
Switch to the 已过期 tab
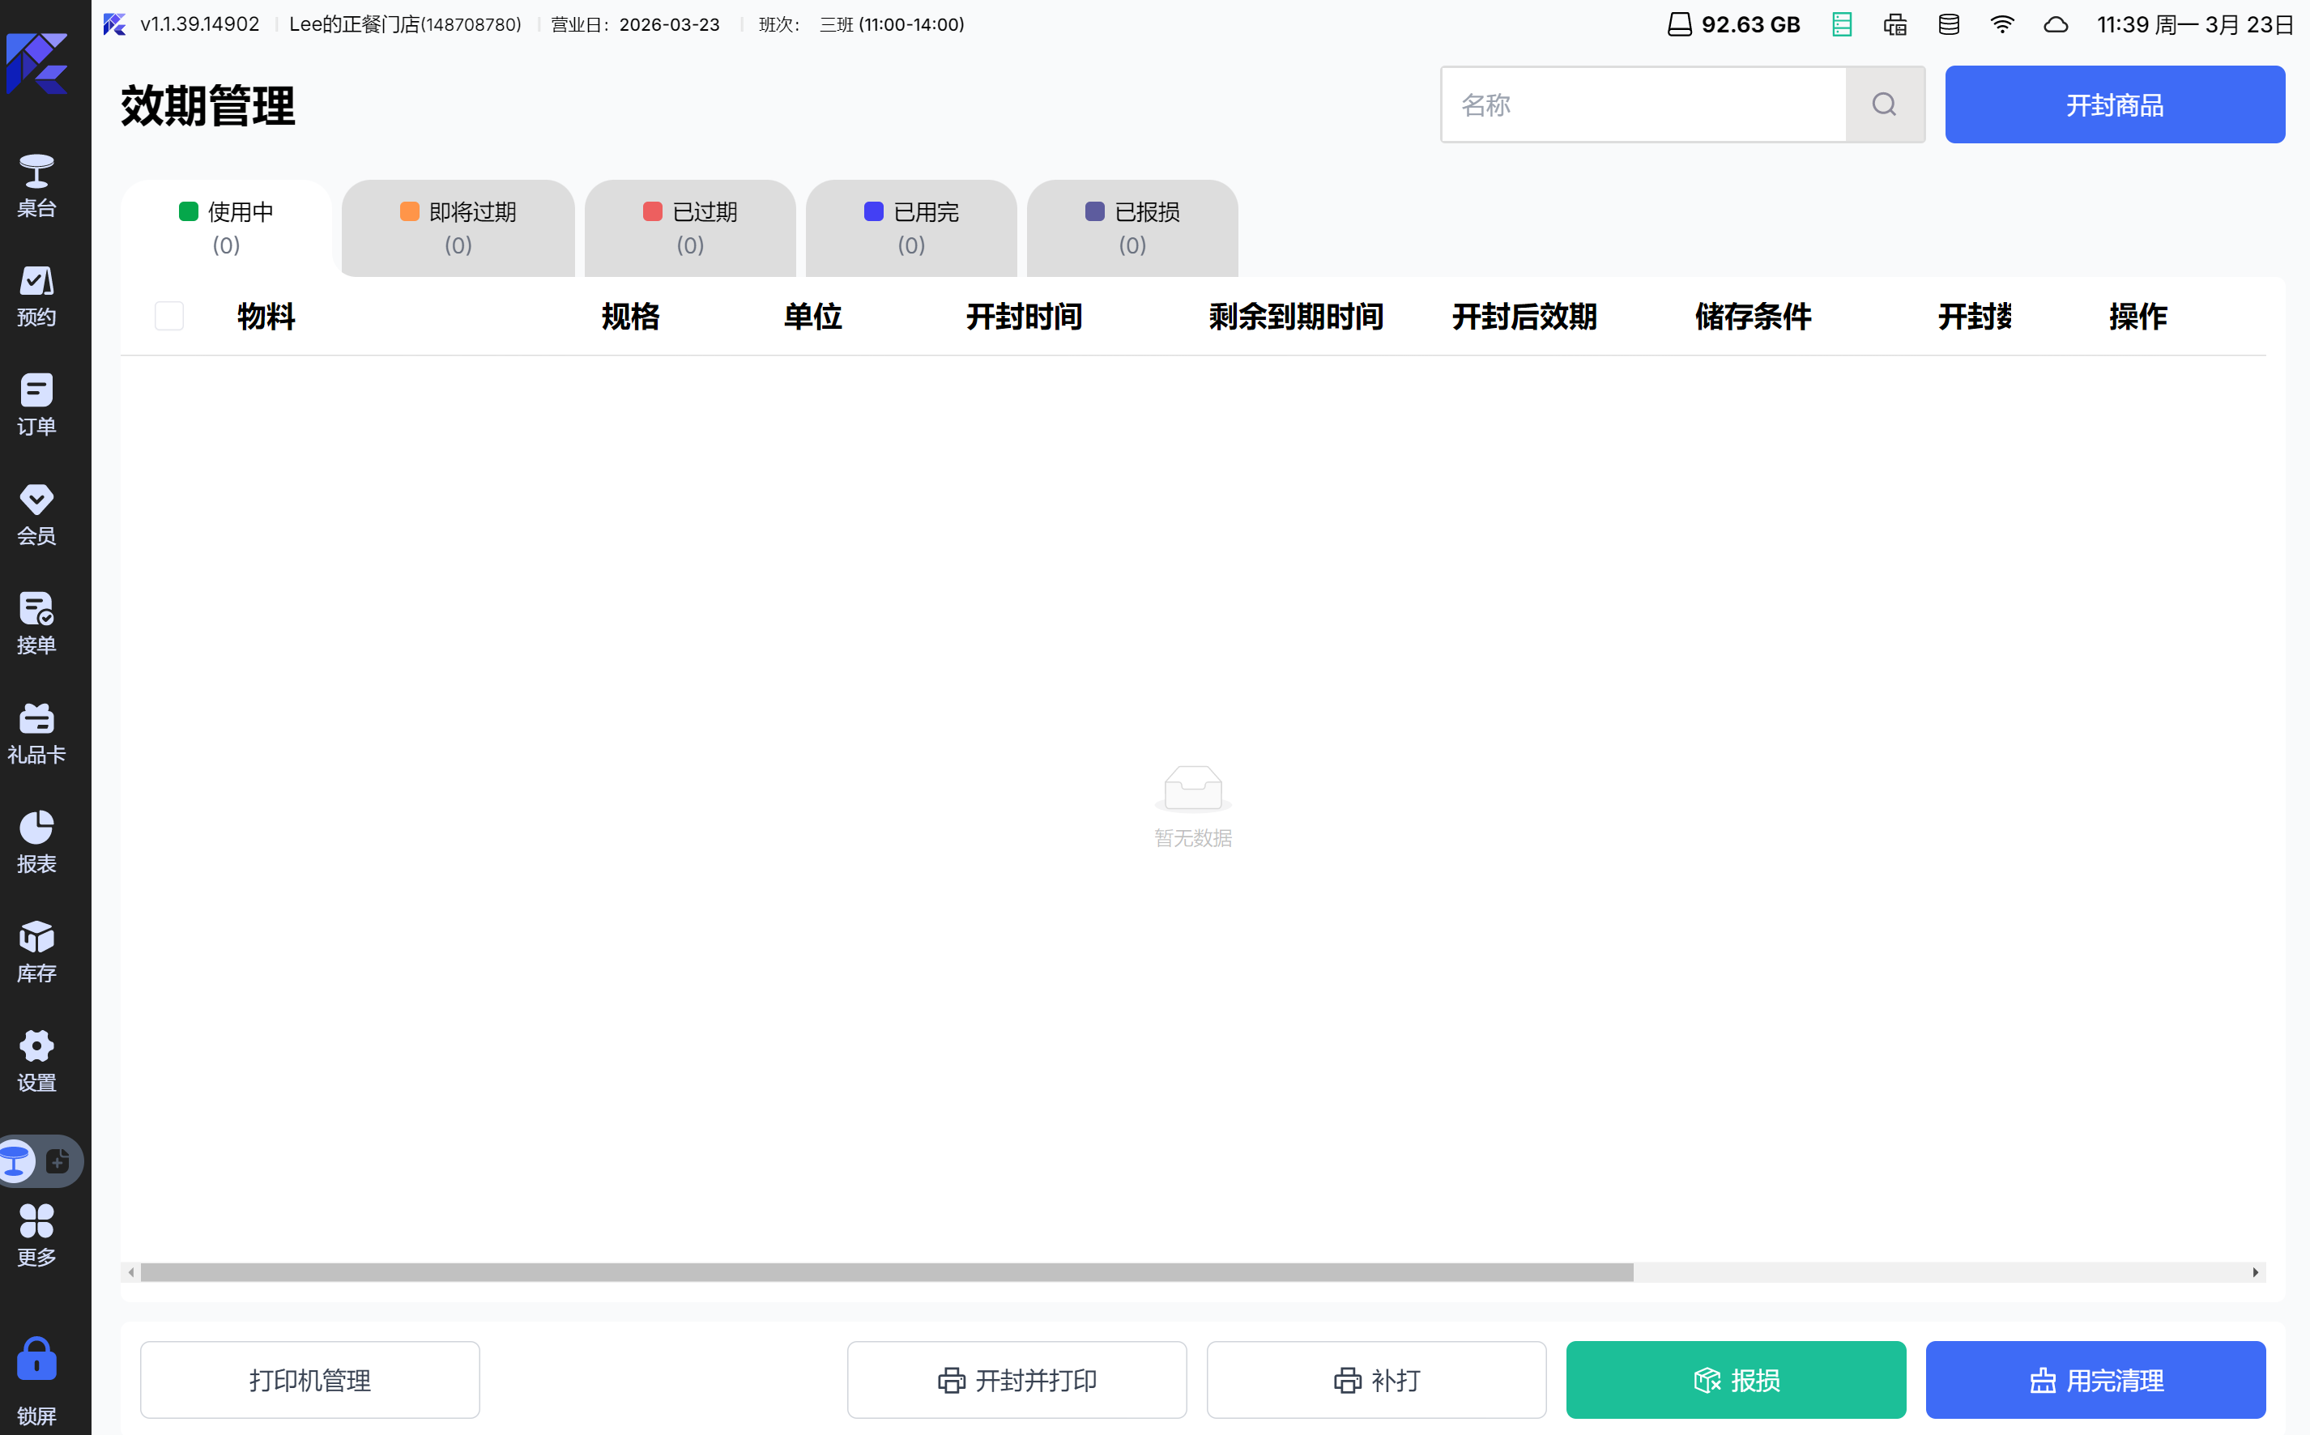pyautogui.click(x=690, y=228)
